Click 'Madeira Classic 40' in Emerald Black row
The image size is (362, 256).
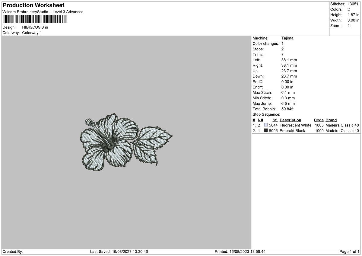pos(342,130)
